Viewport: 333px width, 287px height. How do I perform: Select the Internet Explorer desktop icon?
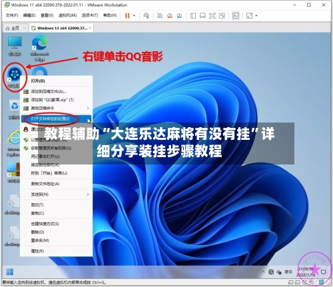click(x=14, y=143)
